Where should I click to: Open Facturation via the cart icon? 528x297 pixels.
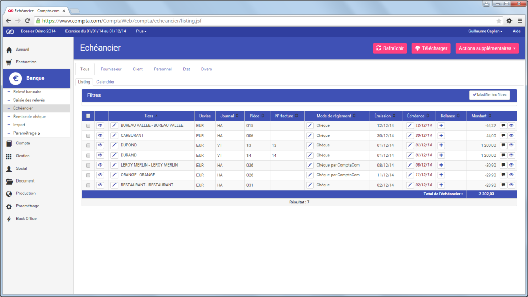(x=9, y=62)
